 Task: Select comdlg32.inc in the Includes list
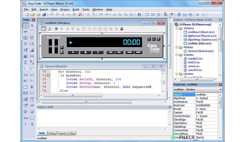coord(195,59)
